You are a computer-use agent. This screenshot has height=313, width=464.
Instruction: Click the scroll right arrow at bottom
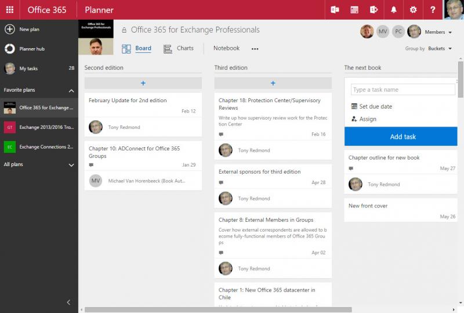coord(454,310)
